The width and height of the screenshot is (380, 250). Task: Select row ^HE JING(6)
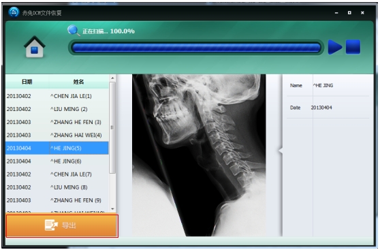click(x=57, y=161)
